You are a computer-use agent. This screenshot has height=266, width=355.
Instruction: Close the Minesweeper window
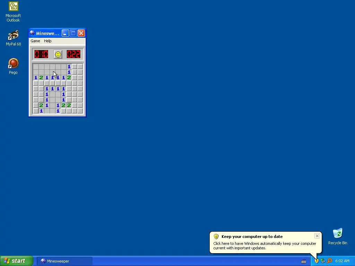[x=81, y=33]
